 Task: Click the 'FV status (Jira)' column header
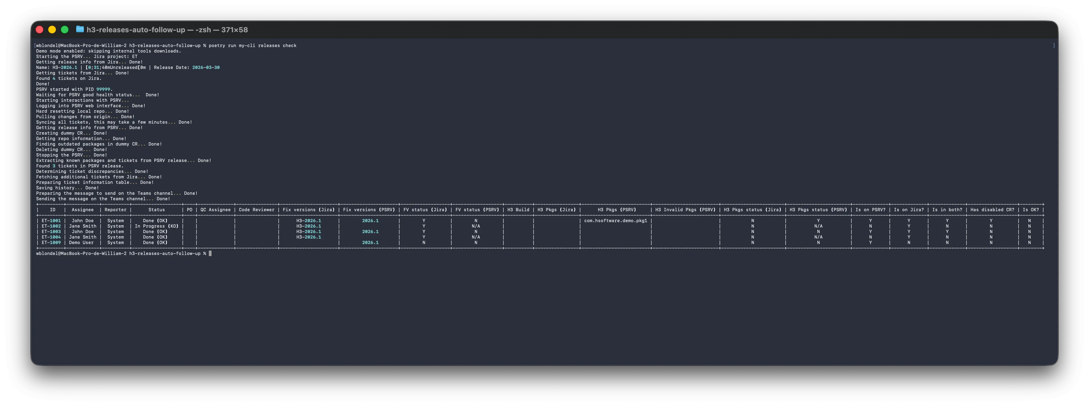pos(425,210)
